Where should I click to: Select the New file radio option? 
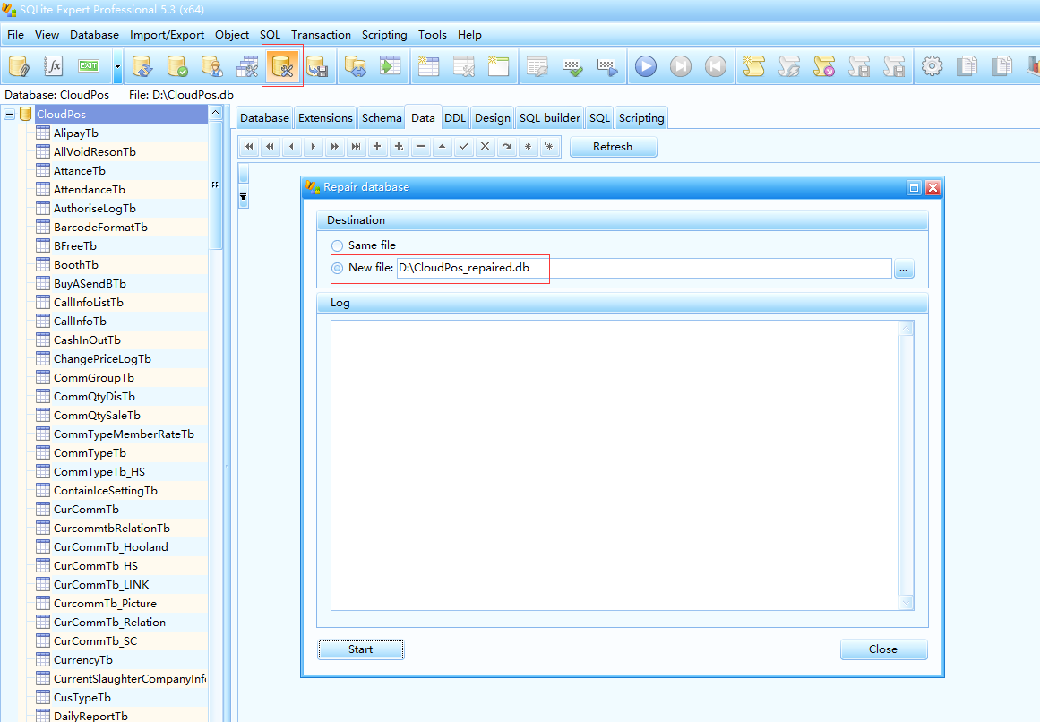pos(338,268)
